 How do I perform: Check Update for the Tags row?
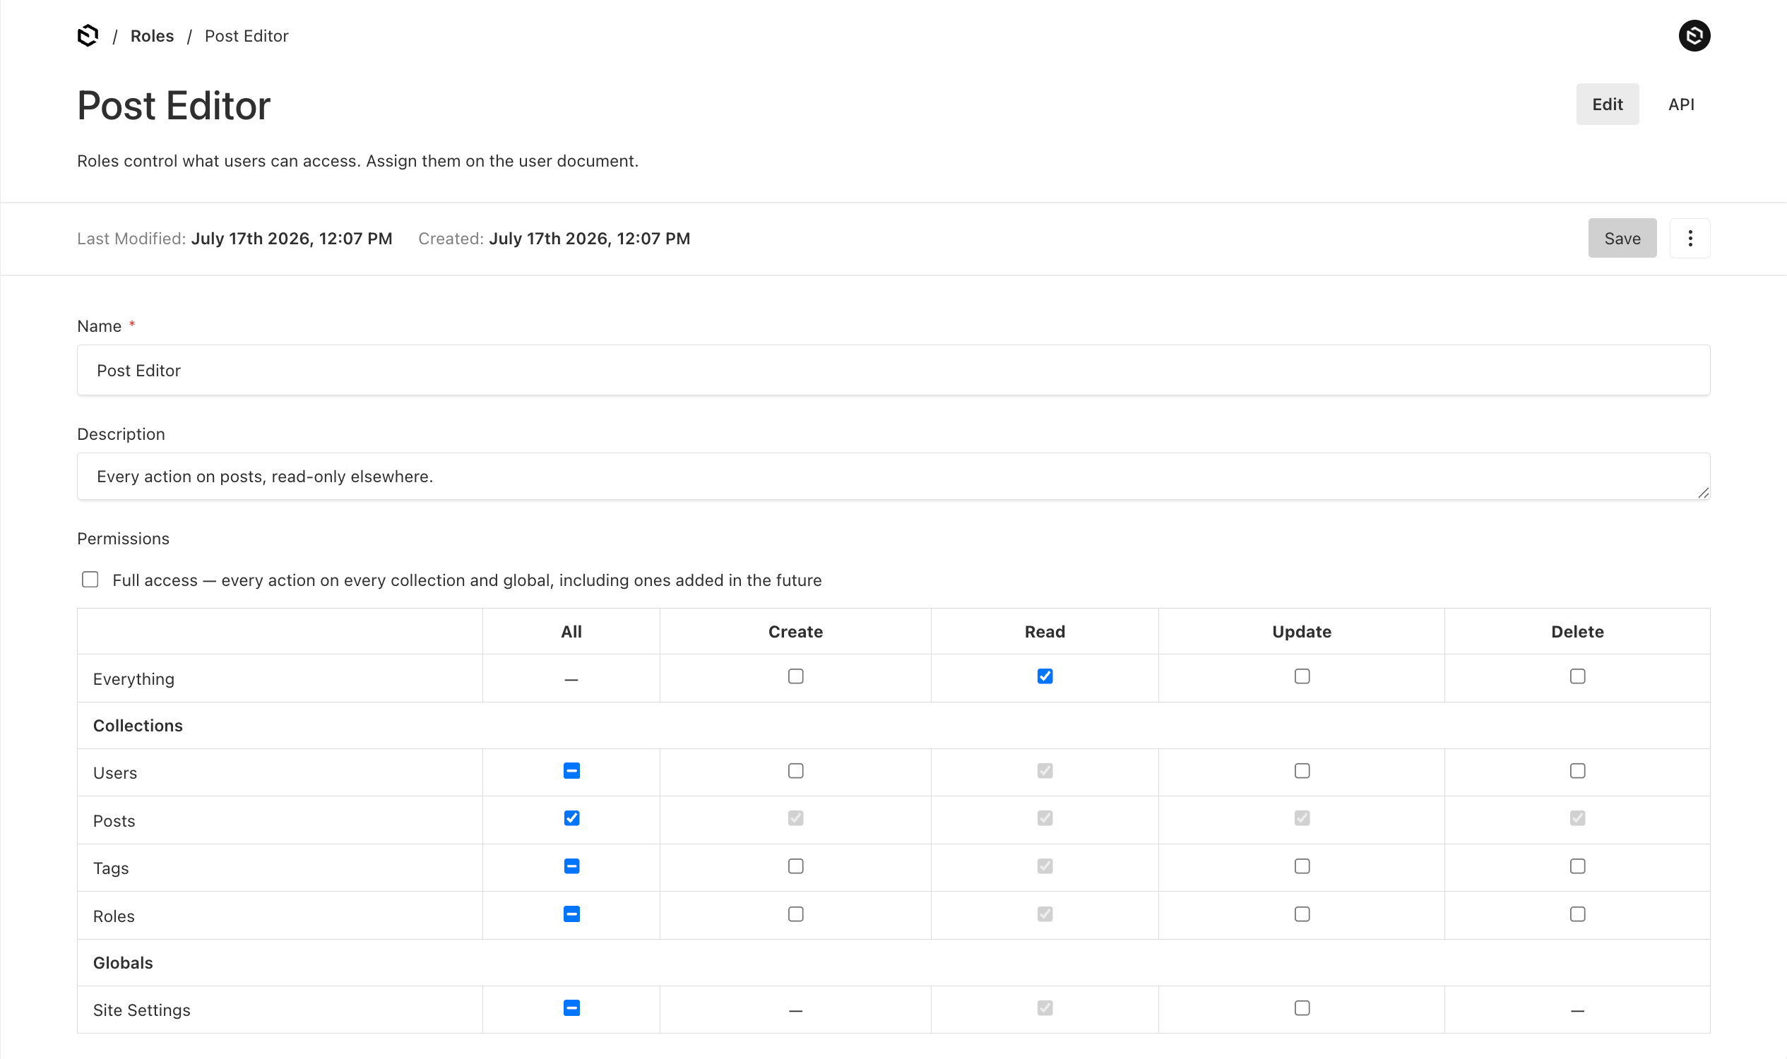(1302, 866)
